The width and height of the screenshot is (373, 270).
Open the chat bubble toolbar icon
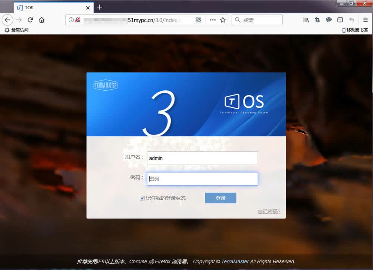tap(329, 20)
